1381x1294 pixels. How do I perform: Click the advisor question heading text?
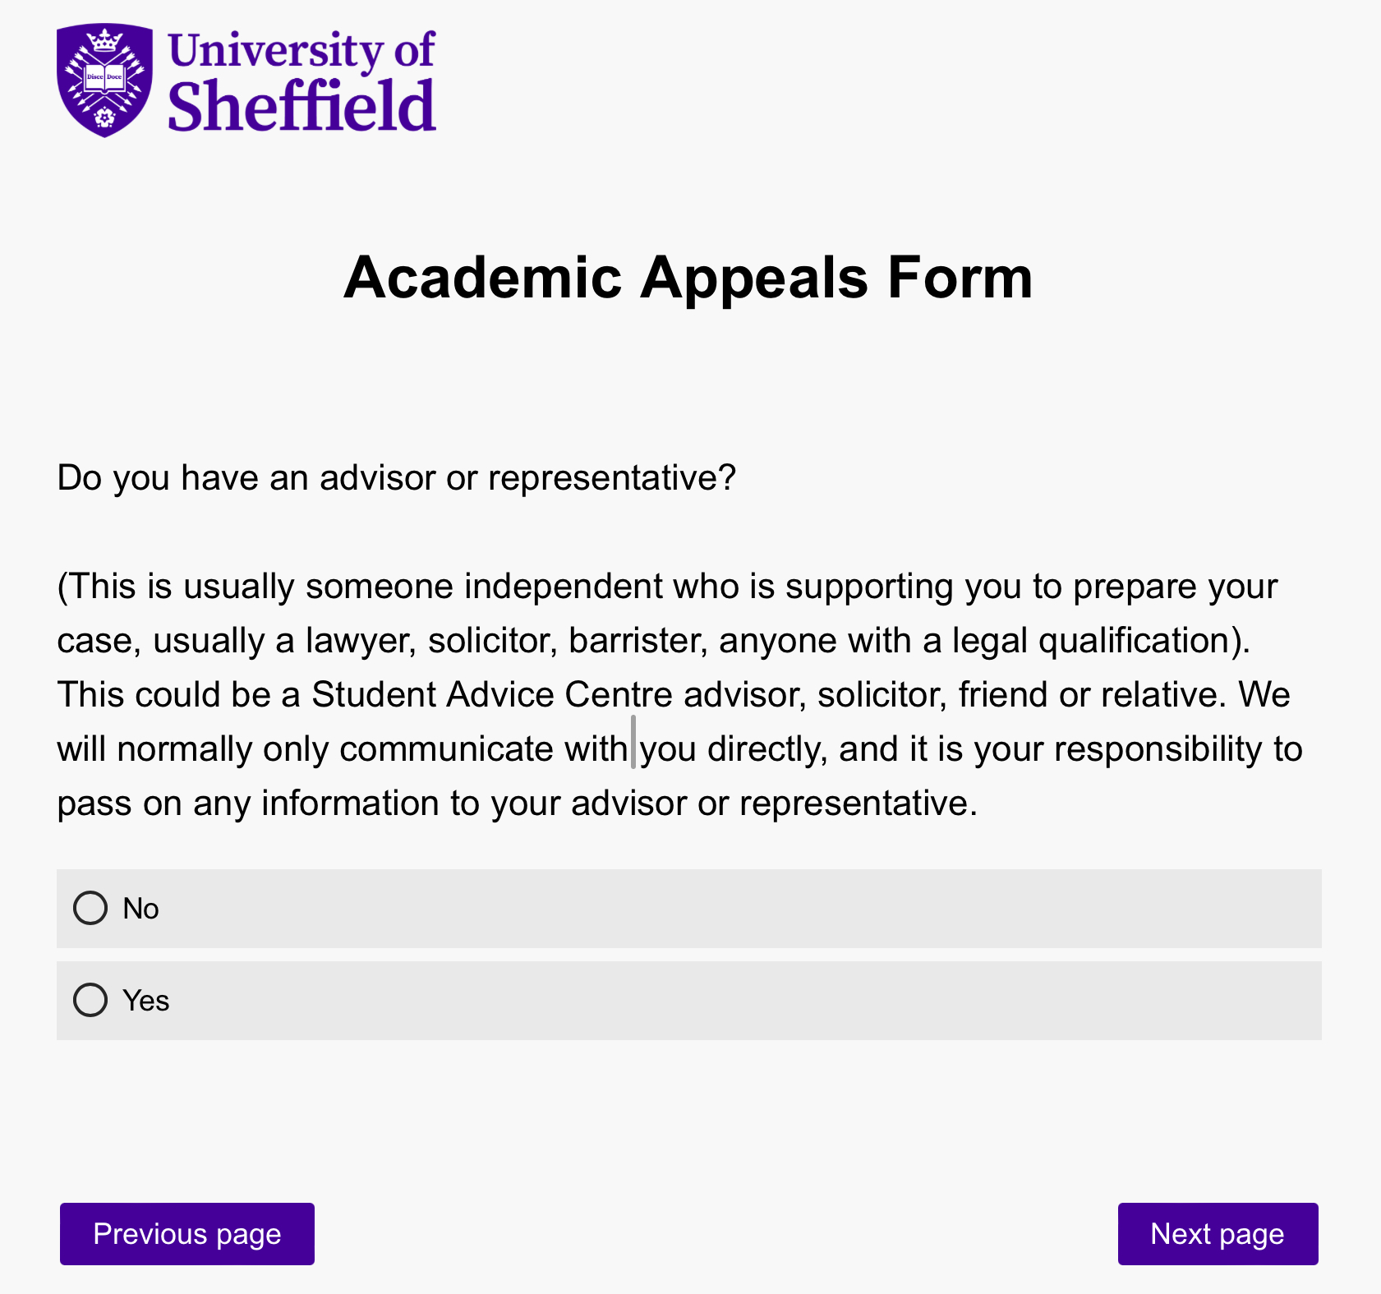[x=396, y=477]
